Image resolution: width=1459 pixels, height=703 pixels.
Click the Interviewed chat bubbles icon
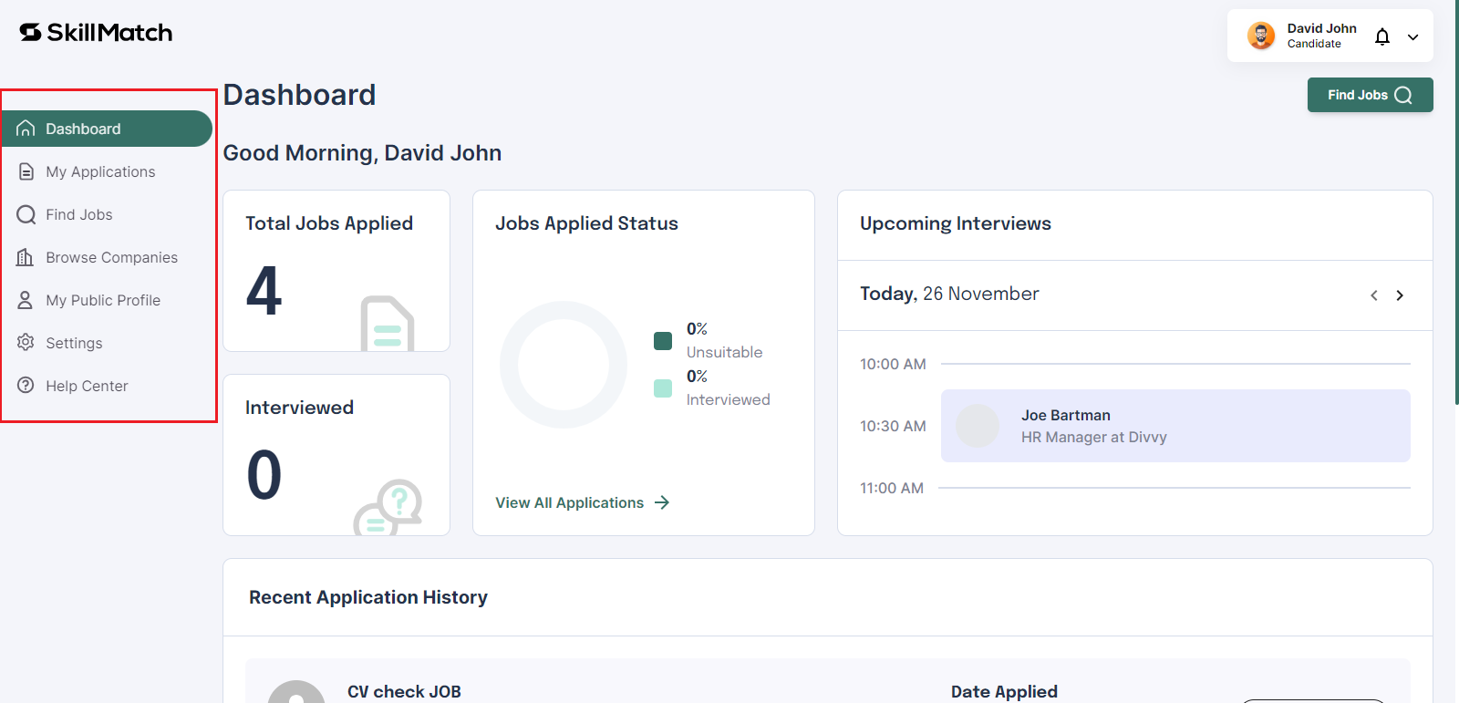pyautogui.click(x=388, y=507)
